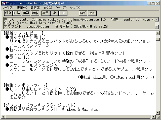
Task: Click horizontal scroll left arrow
Action: [x=3, y=116]
